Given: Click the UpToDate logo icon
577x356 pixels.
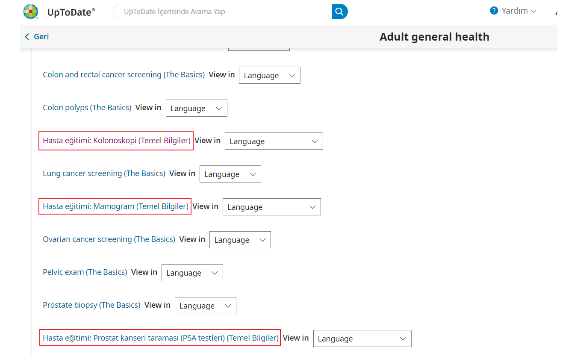Looking at the screenshot, I should click(x=31, y=12).
